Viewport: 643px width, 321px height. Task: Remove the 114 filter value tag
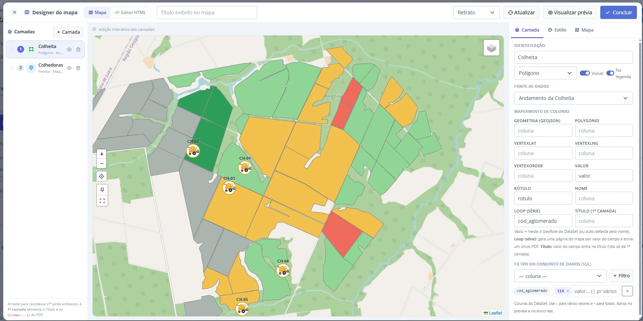click(x=568, y=291)
